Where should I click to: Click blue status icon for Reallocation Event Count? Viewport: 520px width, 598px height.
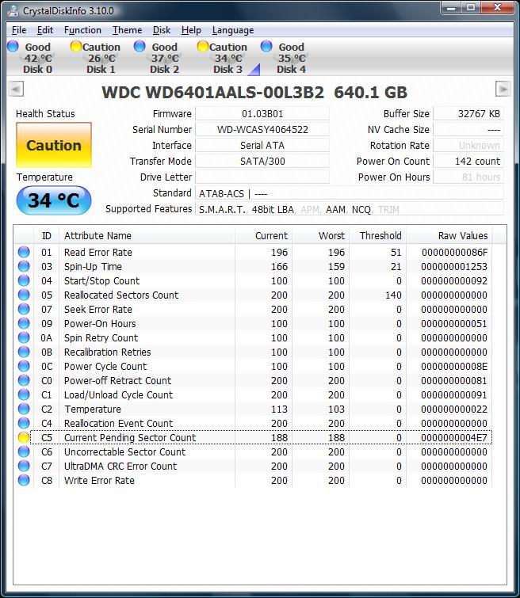(x=24, y=423)
